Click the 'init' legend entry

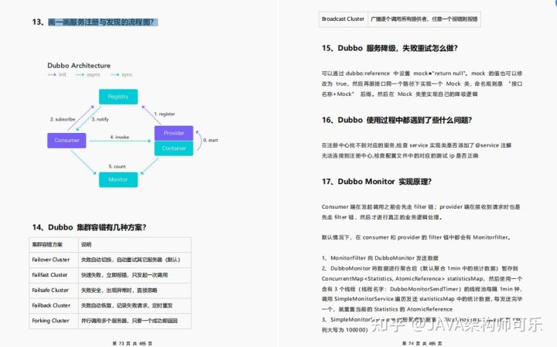(x=57, y=74)
